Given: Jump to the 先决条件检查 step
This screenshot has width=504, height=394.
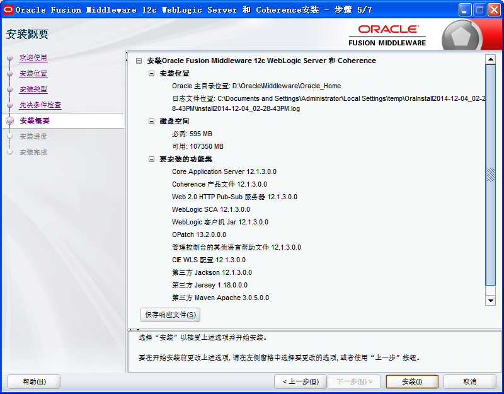Looking at the screenshot, I should 40,105.
